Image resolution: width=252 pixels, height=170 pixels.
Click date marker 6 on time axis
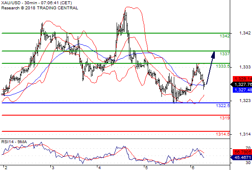point(193,167)
